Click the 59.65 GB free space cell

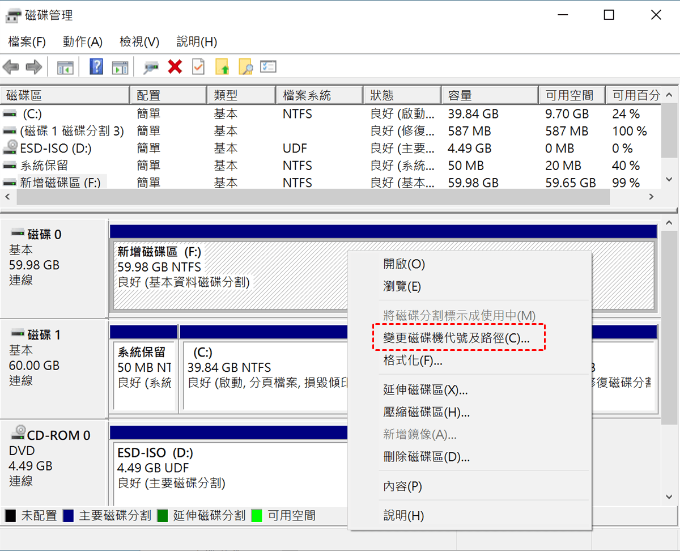pos(571,183)
